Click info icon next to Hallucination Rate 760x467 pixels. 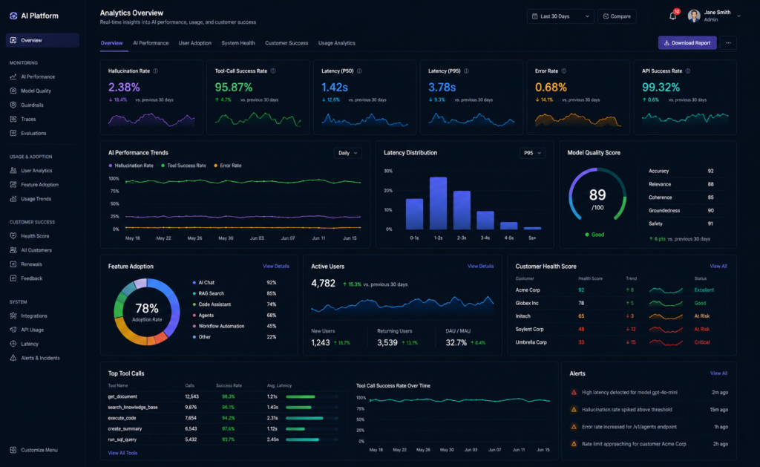(x=156, y=71)
